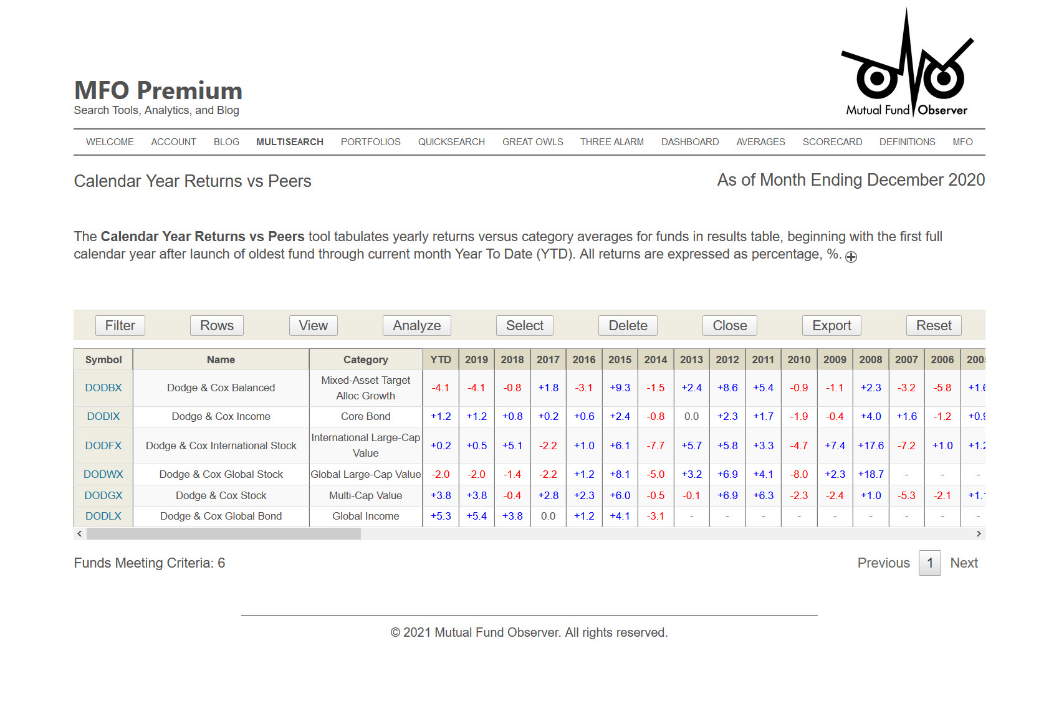Click the +17.6 value in 2008 column
Screen dimensions: 1059x719
point(871,445)
